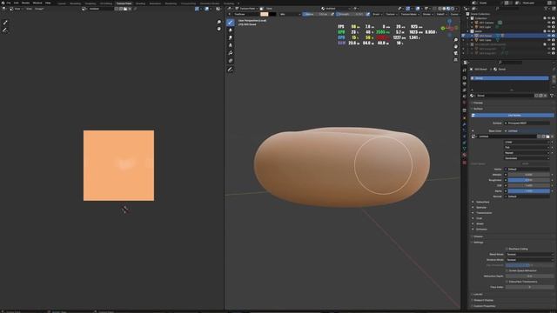This screenshot has height=313, width=557.
Task: Open the File menu
Action: [9, 3]
